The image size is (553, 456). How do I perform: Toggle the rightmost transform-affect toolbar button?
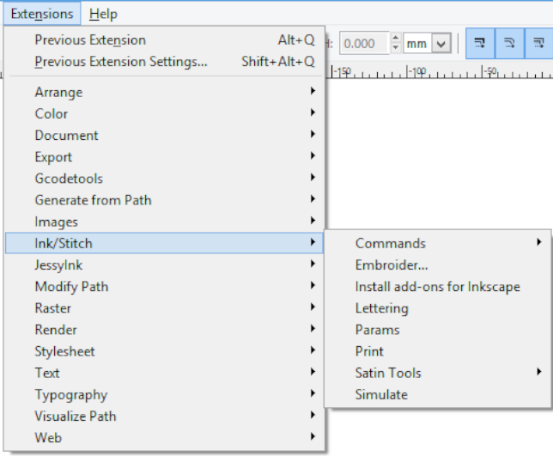(x=538, y=43)
